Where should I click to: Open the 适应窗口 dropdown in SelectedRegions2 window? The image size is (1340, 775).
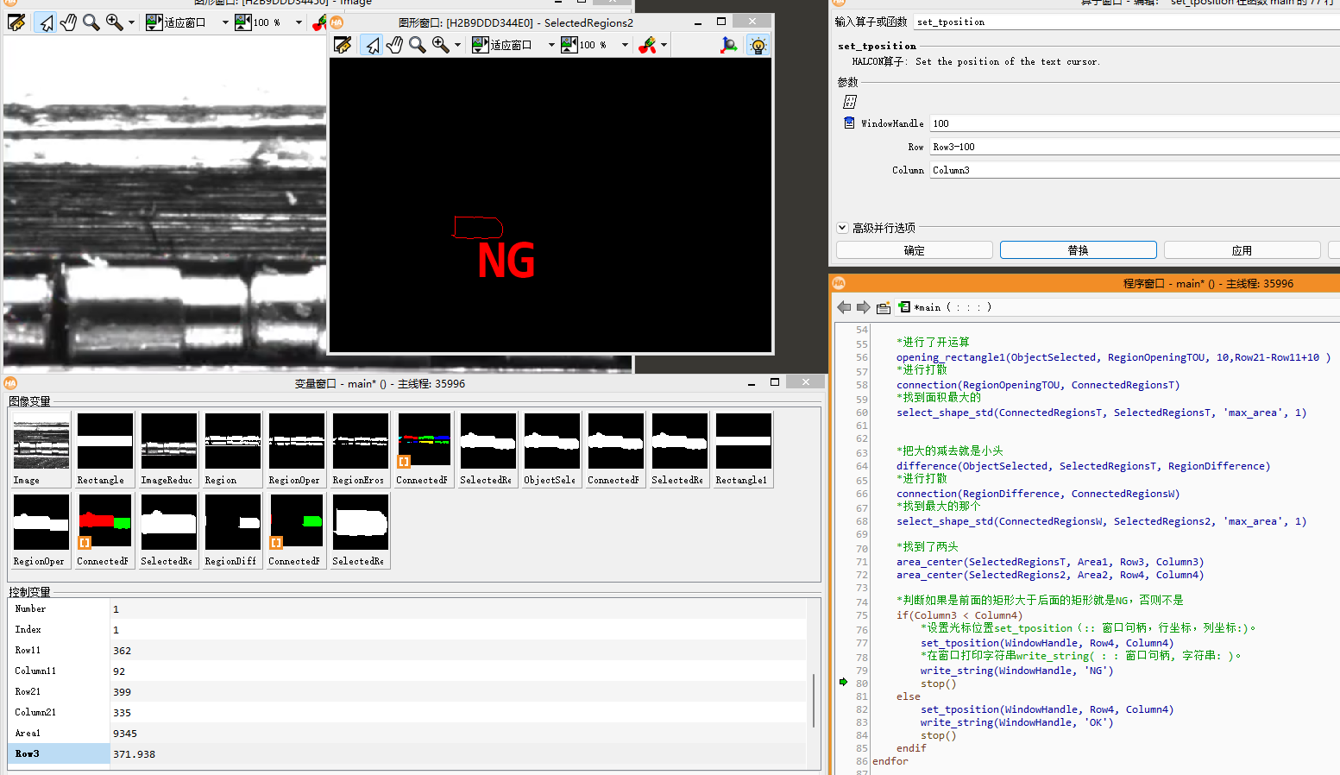tap(551, 45)
